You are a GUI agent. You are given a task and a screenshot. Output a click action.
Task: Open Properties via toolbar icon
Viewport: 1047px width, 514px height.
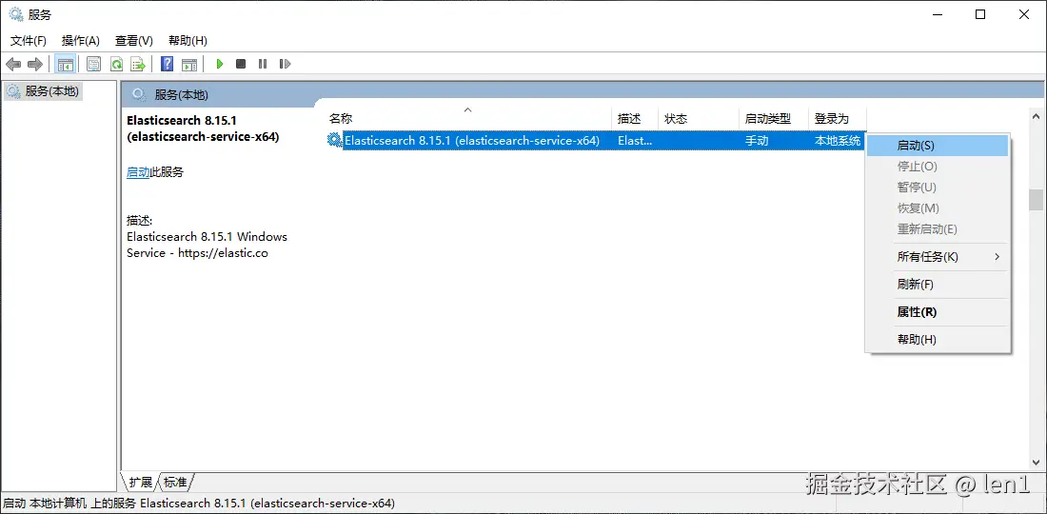click(x=94, y=64)
